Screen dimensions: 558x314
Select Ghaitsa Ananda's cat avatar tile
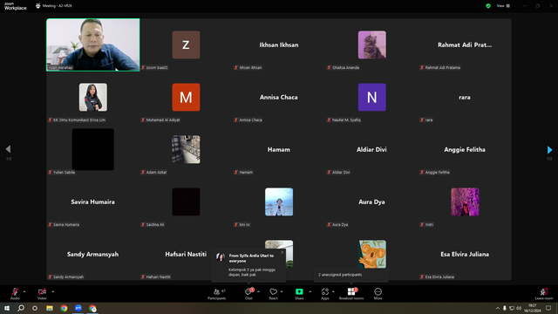372,44
